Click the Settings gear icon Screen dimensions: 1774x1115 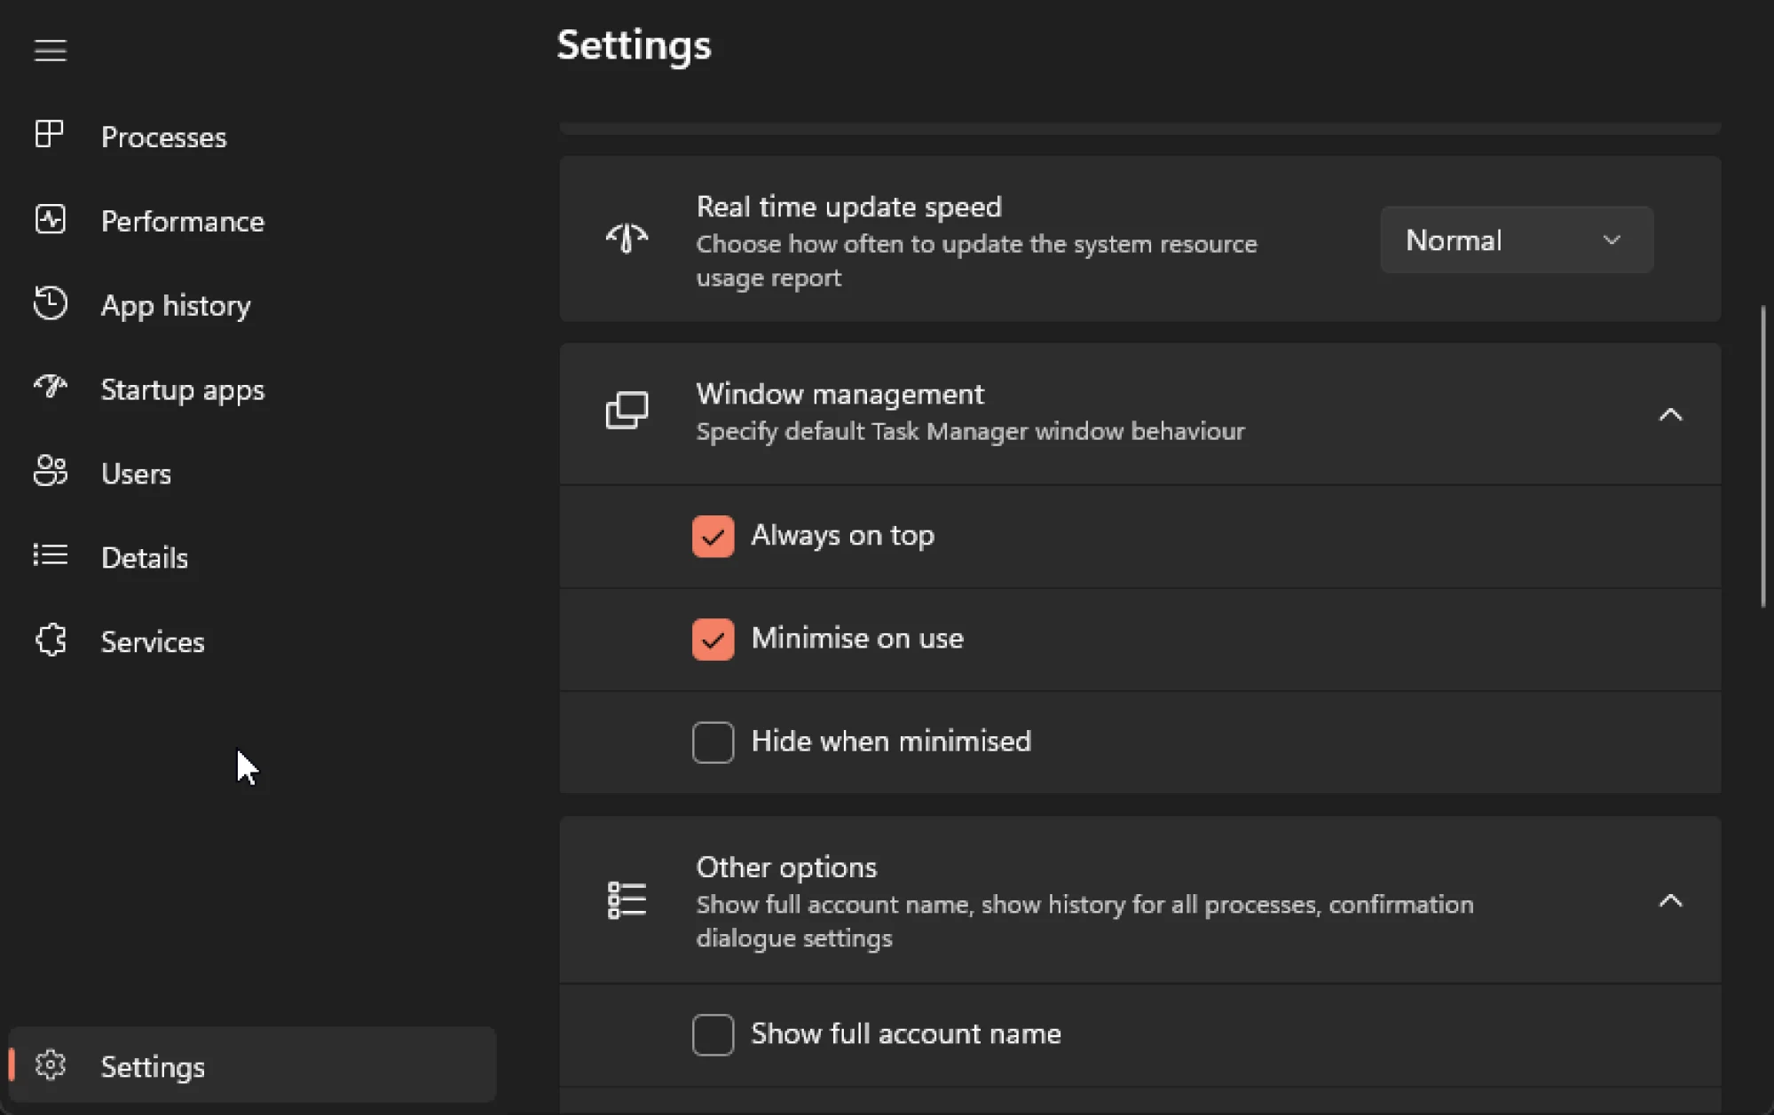click(x=51, y=1064)
